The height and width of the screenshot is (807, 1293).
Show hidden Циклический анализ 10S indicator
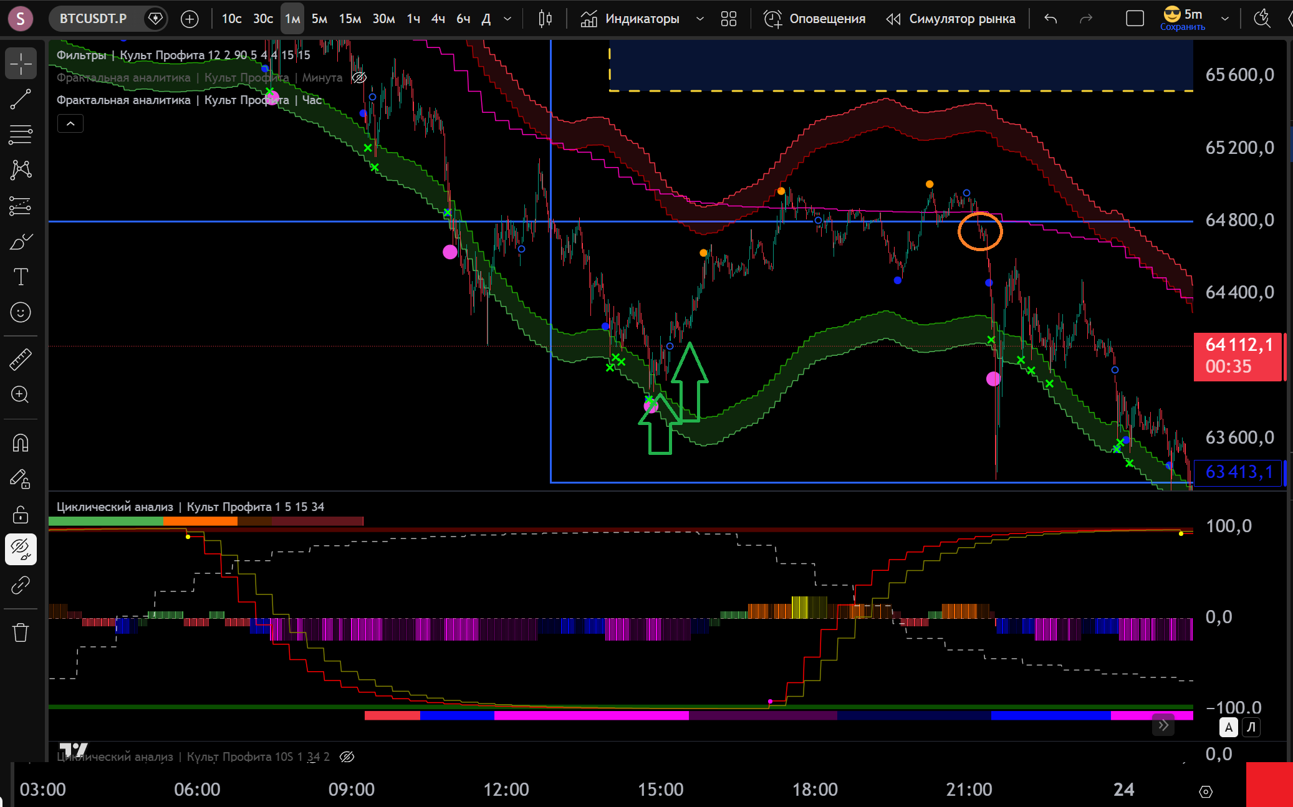click(x=347, y=757)
